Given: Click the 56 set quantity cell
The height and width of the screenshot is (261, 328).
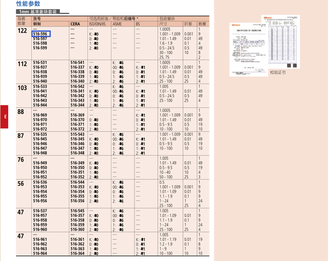Looking at the screenshot, I should (x=21, y=184).
